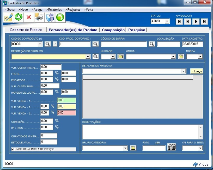Screen dimensions: 213x170
Task: Click the camera icon beside Foto
Action: coord(171,147)
